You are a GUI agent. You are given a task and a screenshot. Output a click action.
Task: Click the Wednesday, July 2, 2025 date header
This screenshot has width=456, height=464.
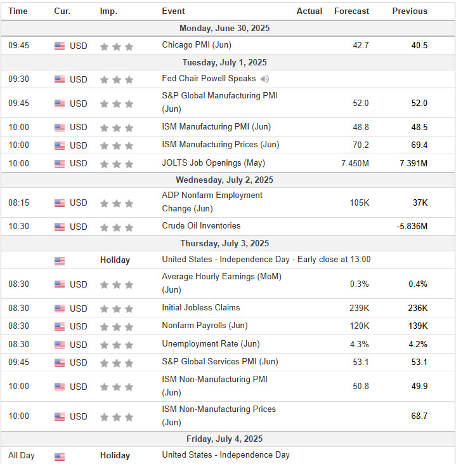point(225,180)
